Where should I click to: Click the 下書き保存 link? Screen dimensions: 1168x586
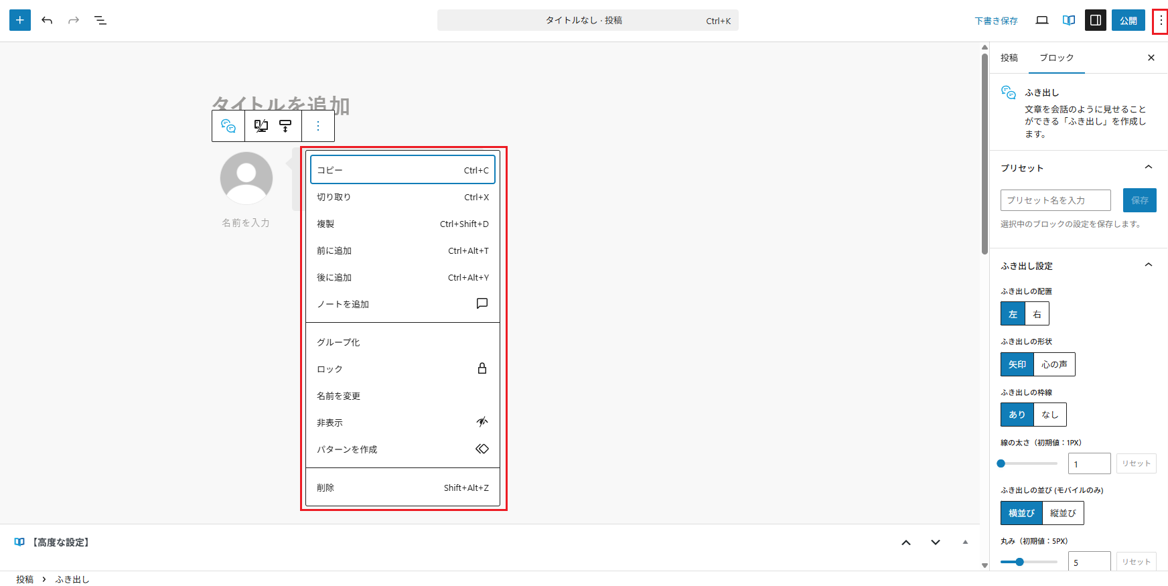coord(996,21)
